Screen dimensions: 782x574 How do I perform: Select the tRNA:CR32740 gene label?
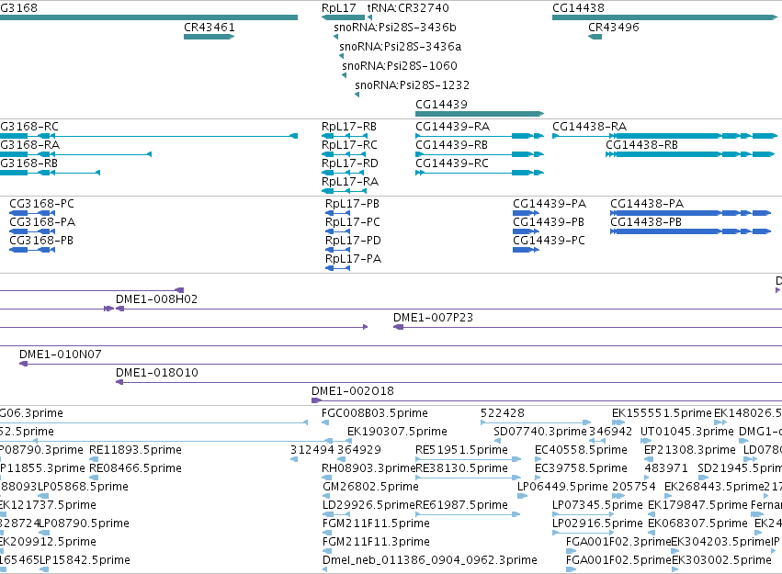pos(408,8)
